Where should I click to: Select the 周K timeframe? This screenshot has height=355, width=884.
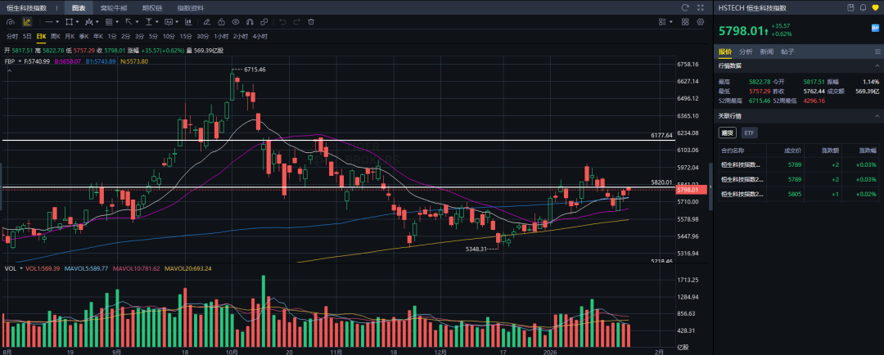pyautogui.click(x=55, y=36)
